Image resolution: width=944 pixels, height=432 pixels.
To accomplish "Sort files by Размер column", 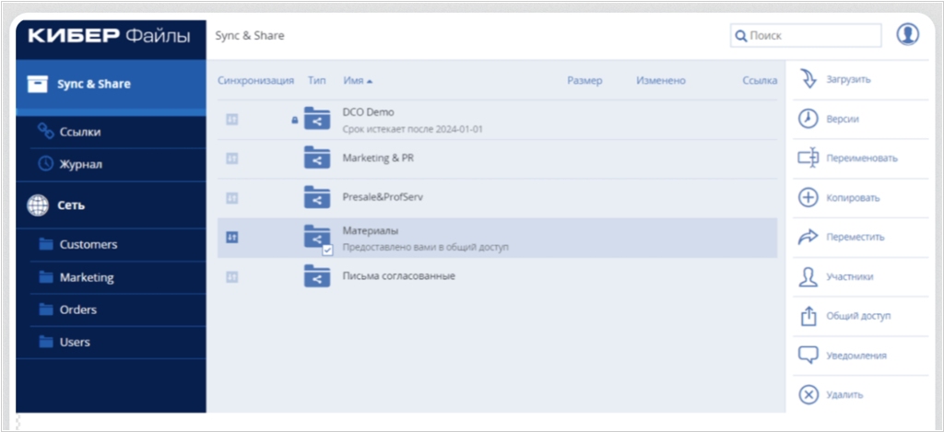I will (x=584, y=81).
